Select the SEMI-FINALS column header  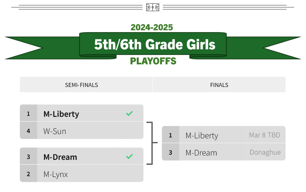81,85
